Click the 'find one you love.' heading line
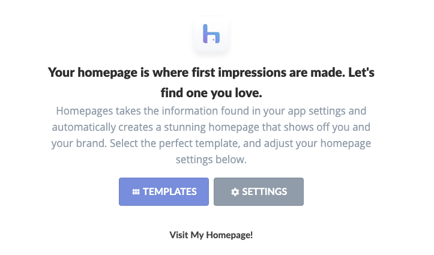 pos(211,93)
